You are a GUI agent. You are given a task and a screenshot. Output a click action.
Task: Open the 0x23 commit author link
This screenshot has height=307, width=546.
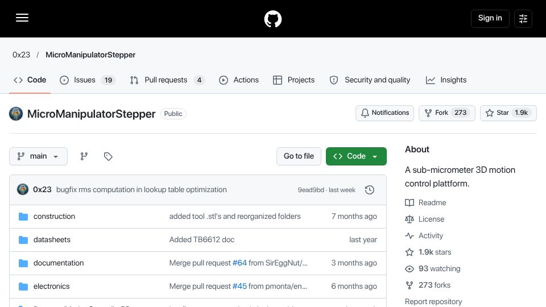coord(42,190)
